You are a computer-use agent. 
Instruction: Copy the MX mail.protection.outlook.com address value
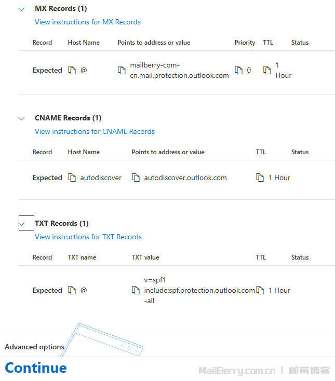122,70
